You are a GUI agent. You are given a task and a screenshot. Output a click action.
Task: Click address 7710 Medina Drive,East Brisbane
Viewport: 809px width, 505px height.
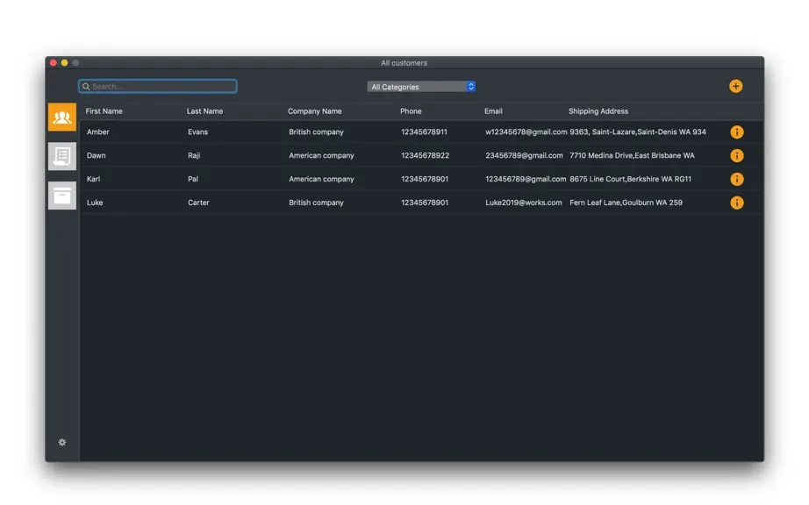click(632, 156)
